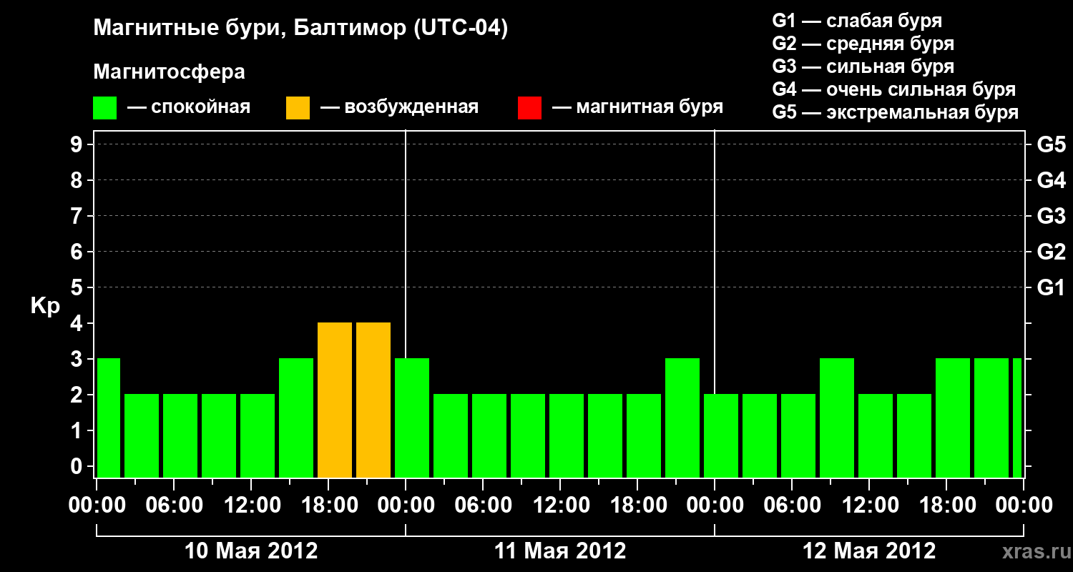Screen dimensions: 1073x572
Task: Click the '12:00' time label under 11 Мая
Action: [560, 506]
